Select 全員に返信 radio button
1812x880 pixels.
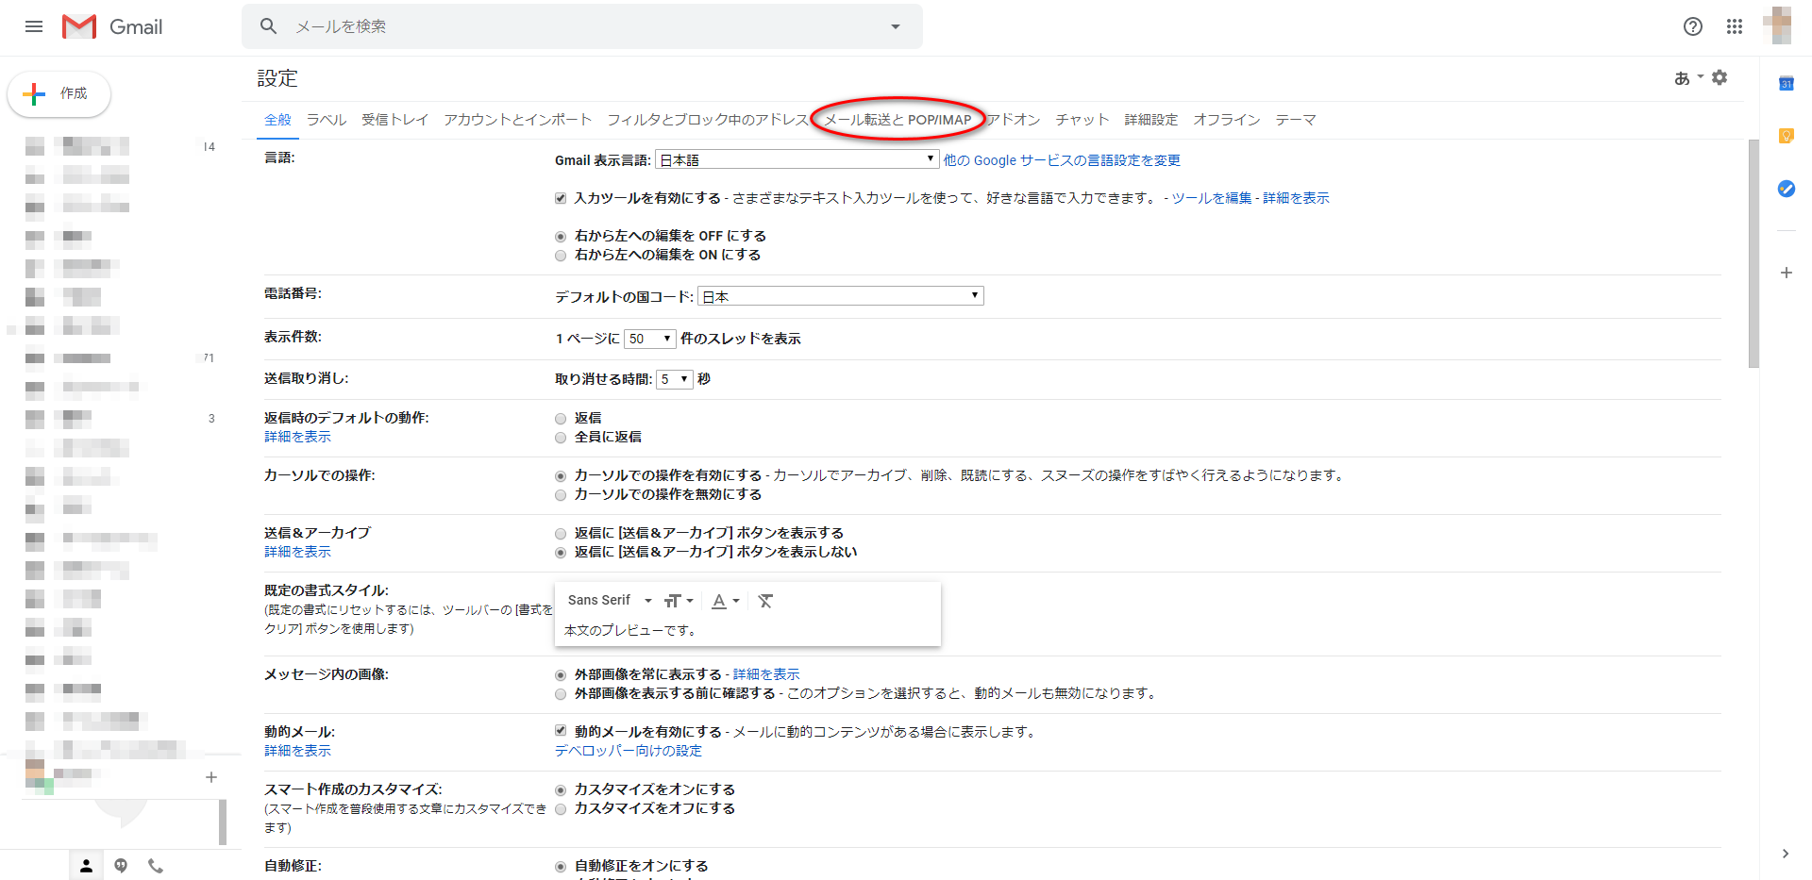pyautogui.click(x=561, y=438)
